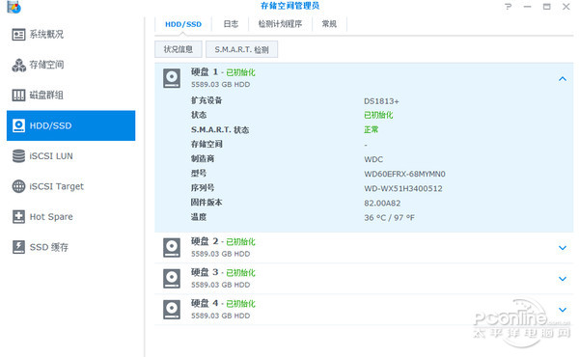
Task: Click the 5589.03 GB HDD text under 硬盘 1
Action: [x=220, y=85]
